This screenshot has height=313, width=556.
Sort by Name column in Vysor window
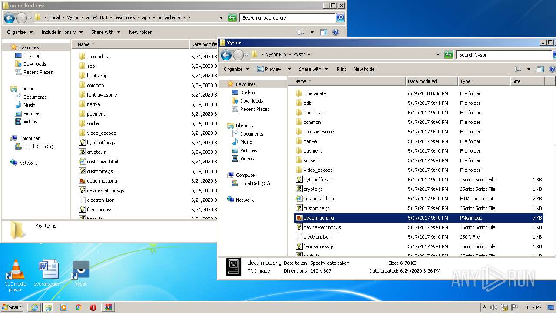(347, 81)
